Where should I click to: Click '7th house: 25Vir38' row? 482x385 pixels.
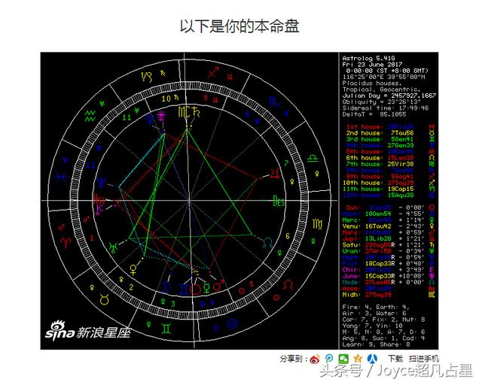pos(390,164)
